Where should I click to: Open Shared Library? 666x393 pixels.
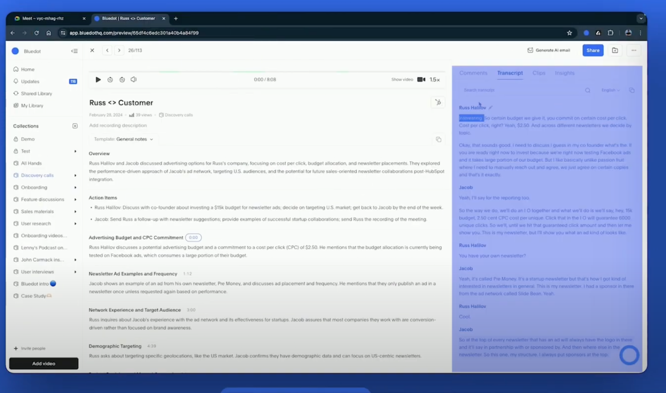point(37,94)
